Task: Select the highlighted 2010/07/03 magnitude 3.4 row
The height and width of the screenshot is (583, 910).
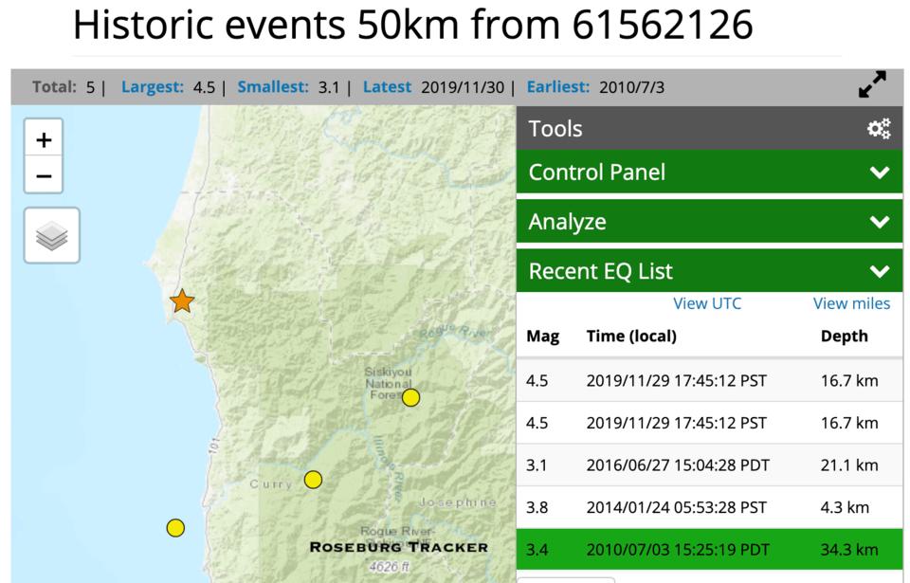Action: pos(709,548)
